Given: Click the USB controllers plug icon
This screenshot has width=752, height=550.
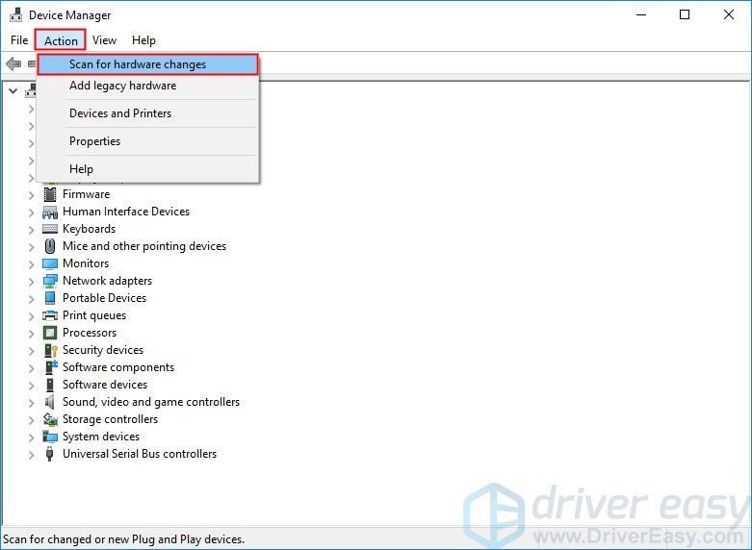Looking at the screenshot, I should coord(49,454).
